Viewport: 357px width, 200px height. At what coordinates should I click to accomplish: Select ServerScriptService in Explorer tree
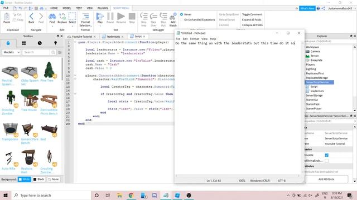point(317,82)
